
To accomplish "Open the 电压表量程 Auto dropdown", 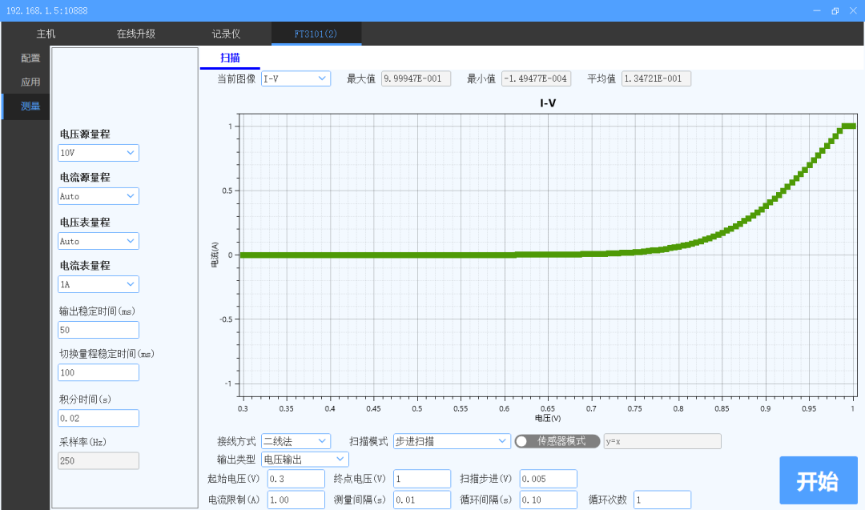I will (99, 241).
